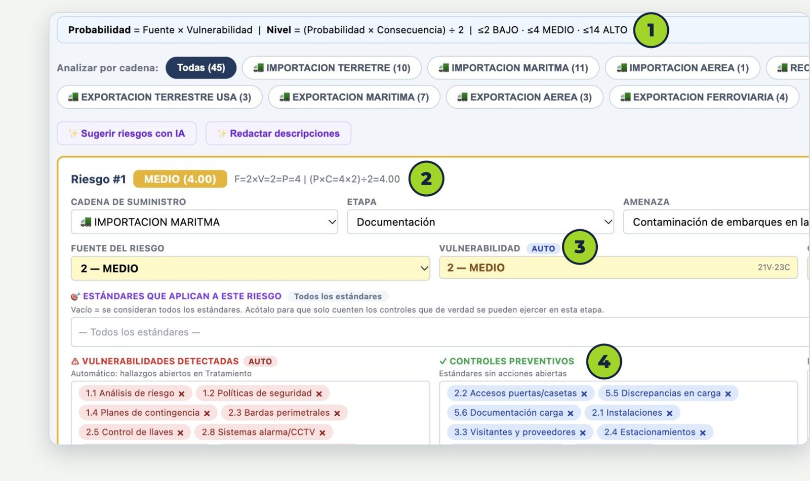This screenshot has width=810, height=481.
Task: Open the Todos los estándares selector field
Action: pyautogui.click(x=440, y=332)
